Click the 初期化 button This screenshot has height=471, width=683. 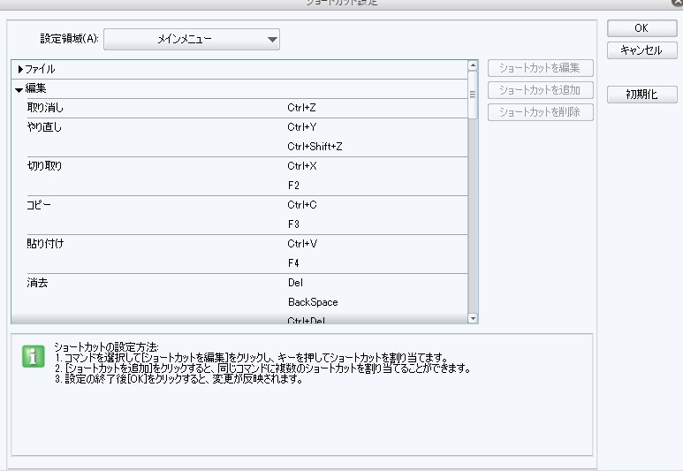click(x=641, y=95)
